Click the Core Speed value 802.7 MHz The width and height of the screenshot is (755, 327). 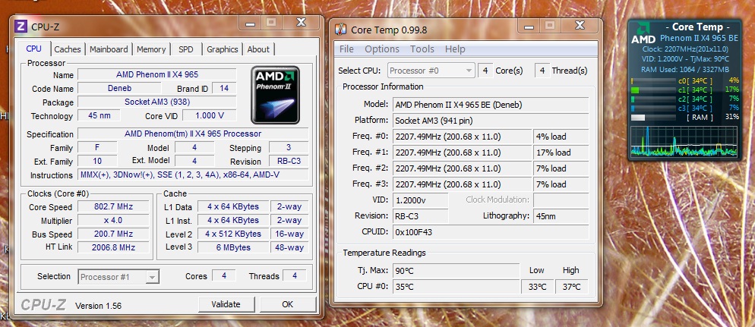coord(113,207)
